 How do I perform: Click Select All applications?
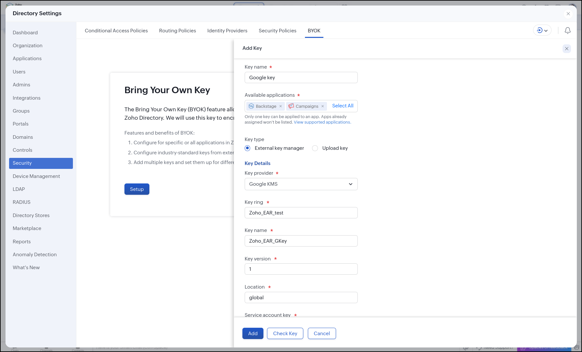343,106
